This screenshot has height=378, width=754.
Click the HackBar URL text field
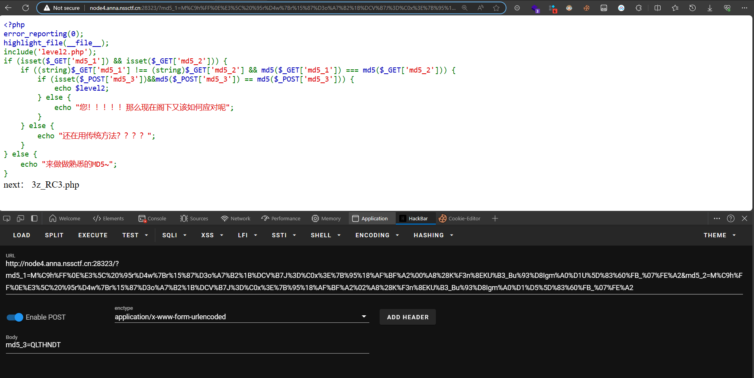coord(374,276)
